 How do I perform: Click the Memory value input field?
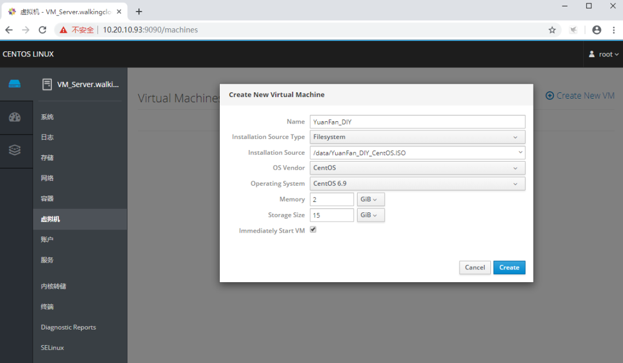332,199
